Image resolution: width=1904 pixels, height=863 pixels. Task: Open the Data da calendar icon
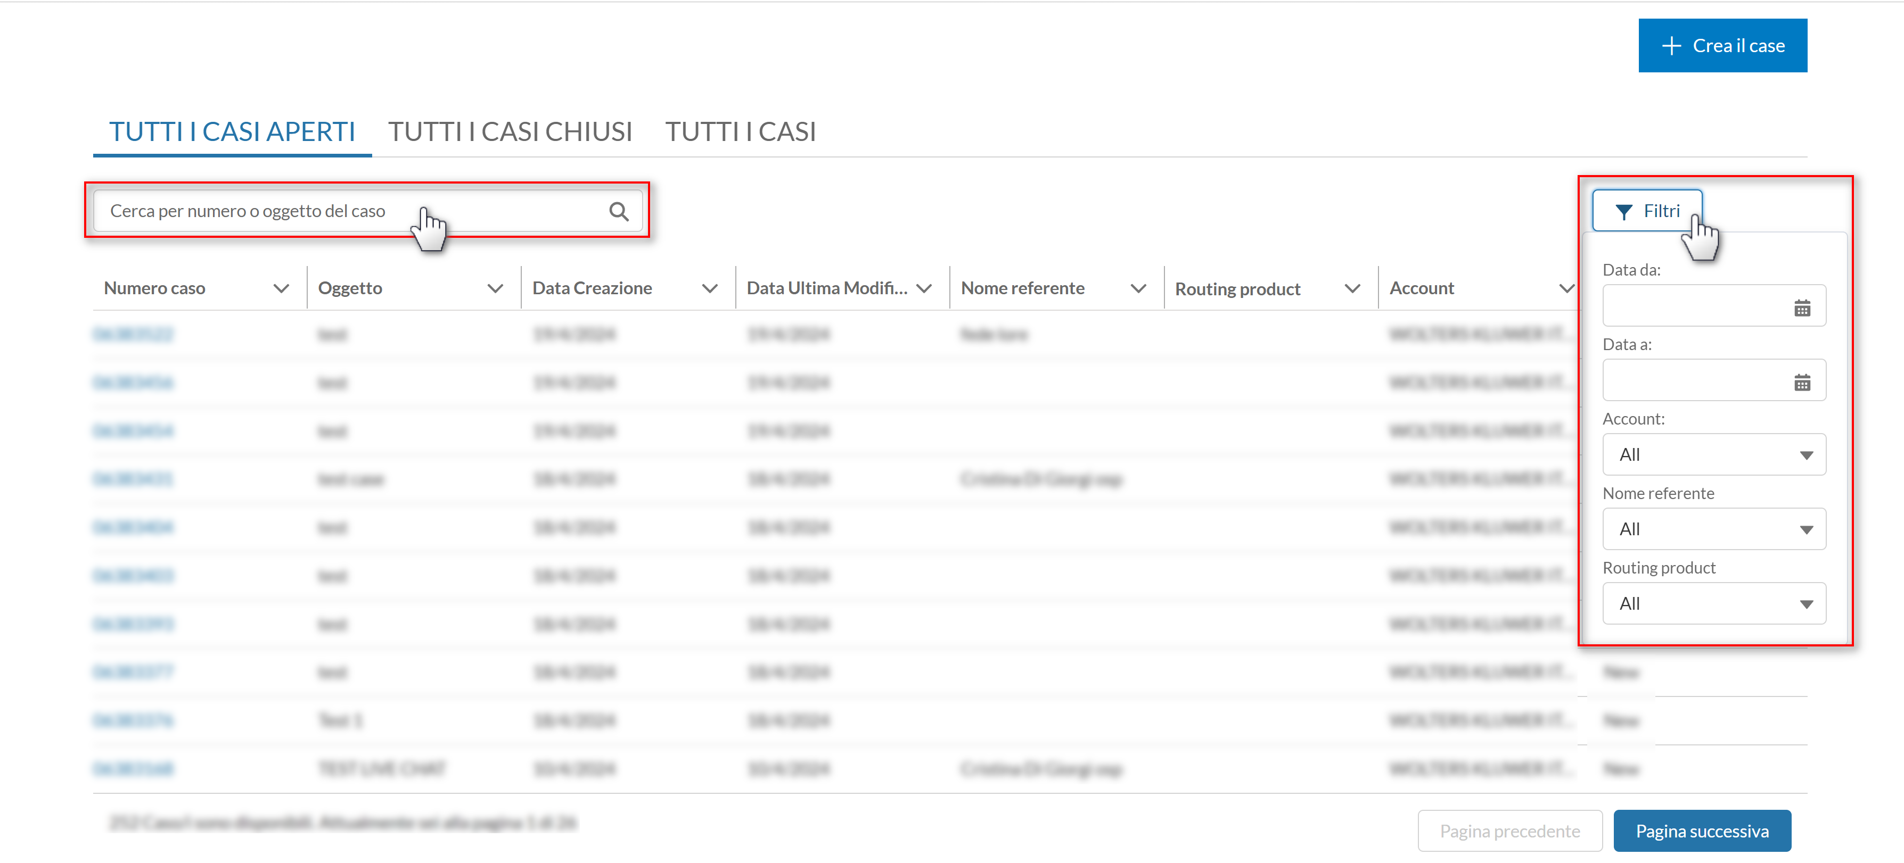point(1802,308)
